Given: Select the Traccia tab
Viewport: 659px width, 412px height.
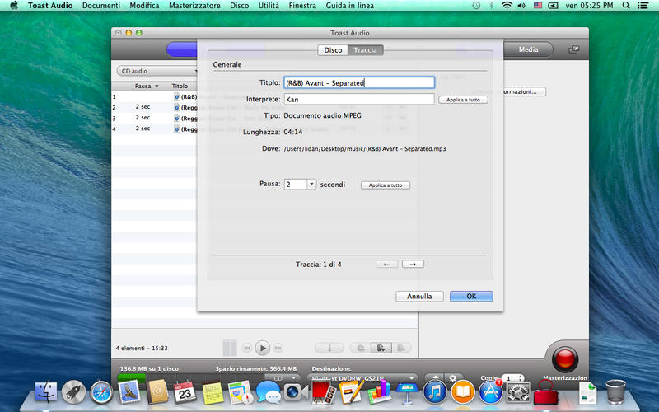Looking at the screenshot, I should (365, 50).
